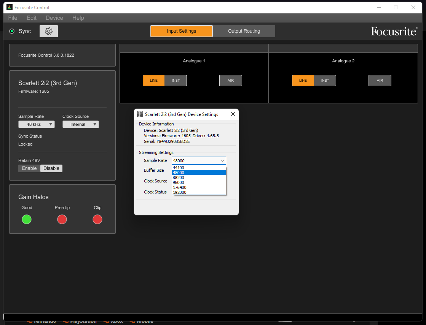Click the Analogue 2 channel label
Viewport: 426px width, 325px height.
343,61
